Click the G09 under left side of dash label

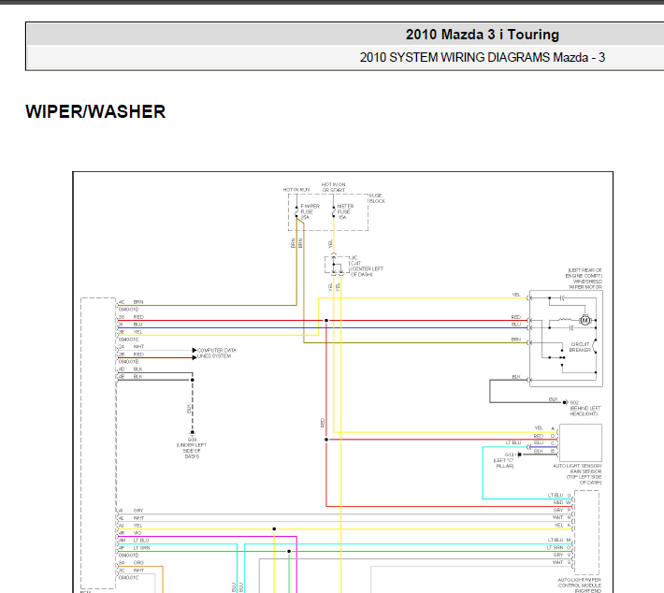pyautogui.click(x=192, y=448)
